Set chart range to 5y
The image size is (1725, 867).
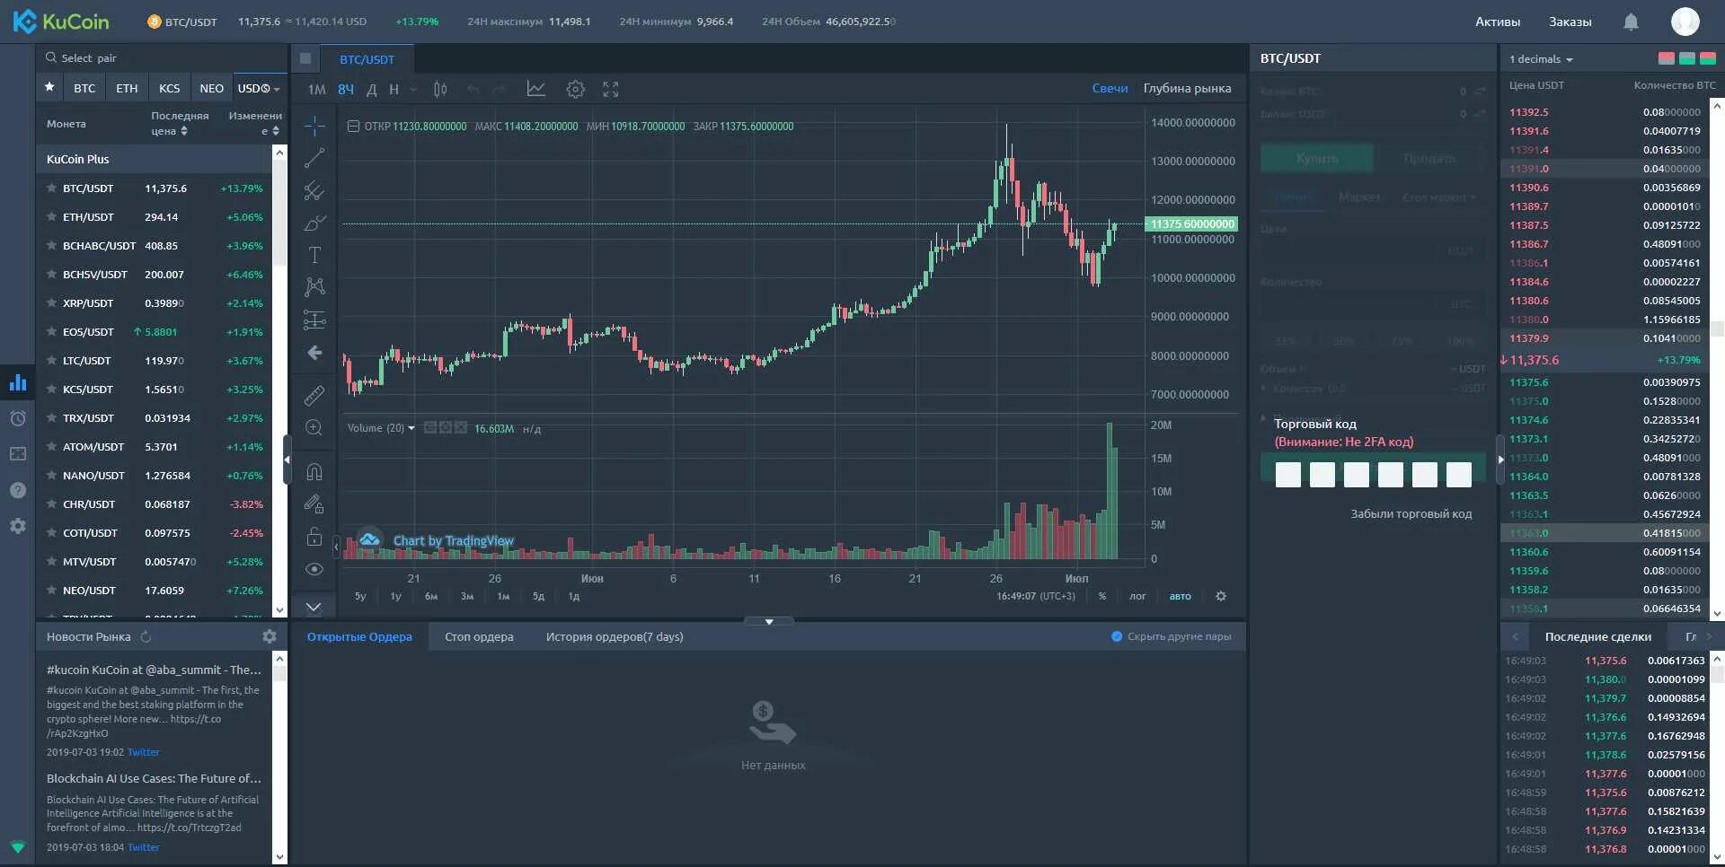pos(360,596)
